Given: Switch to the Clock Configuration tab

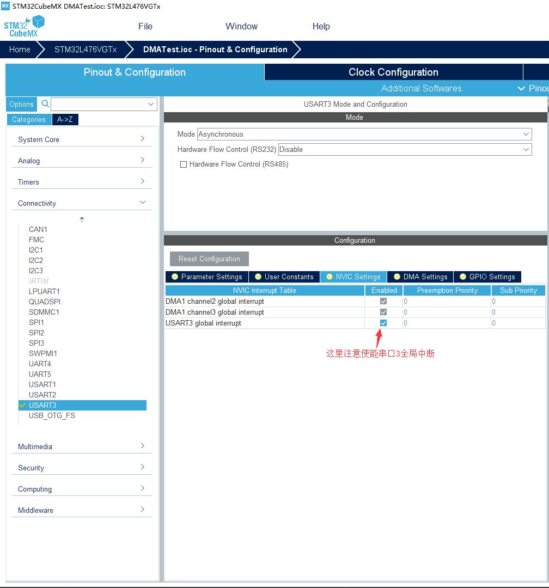Looking at the screenshot, I should (393, 71).
